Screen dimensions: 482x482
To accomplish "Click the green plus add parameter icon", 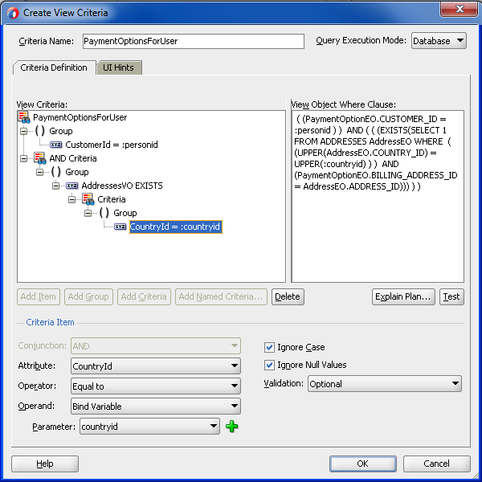I will 231,427.
